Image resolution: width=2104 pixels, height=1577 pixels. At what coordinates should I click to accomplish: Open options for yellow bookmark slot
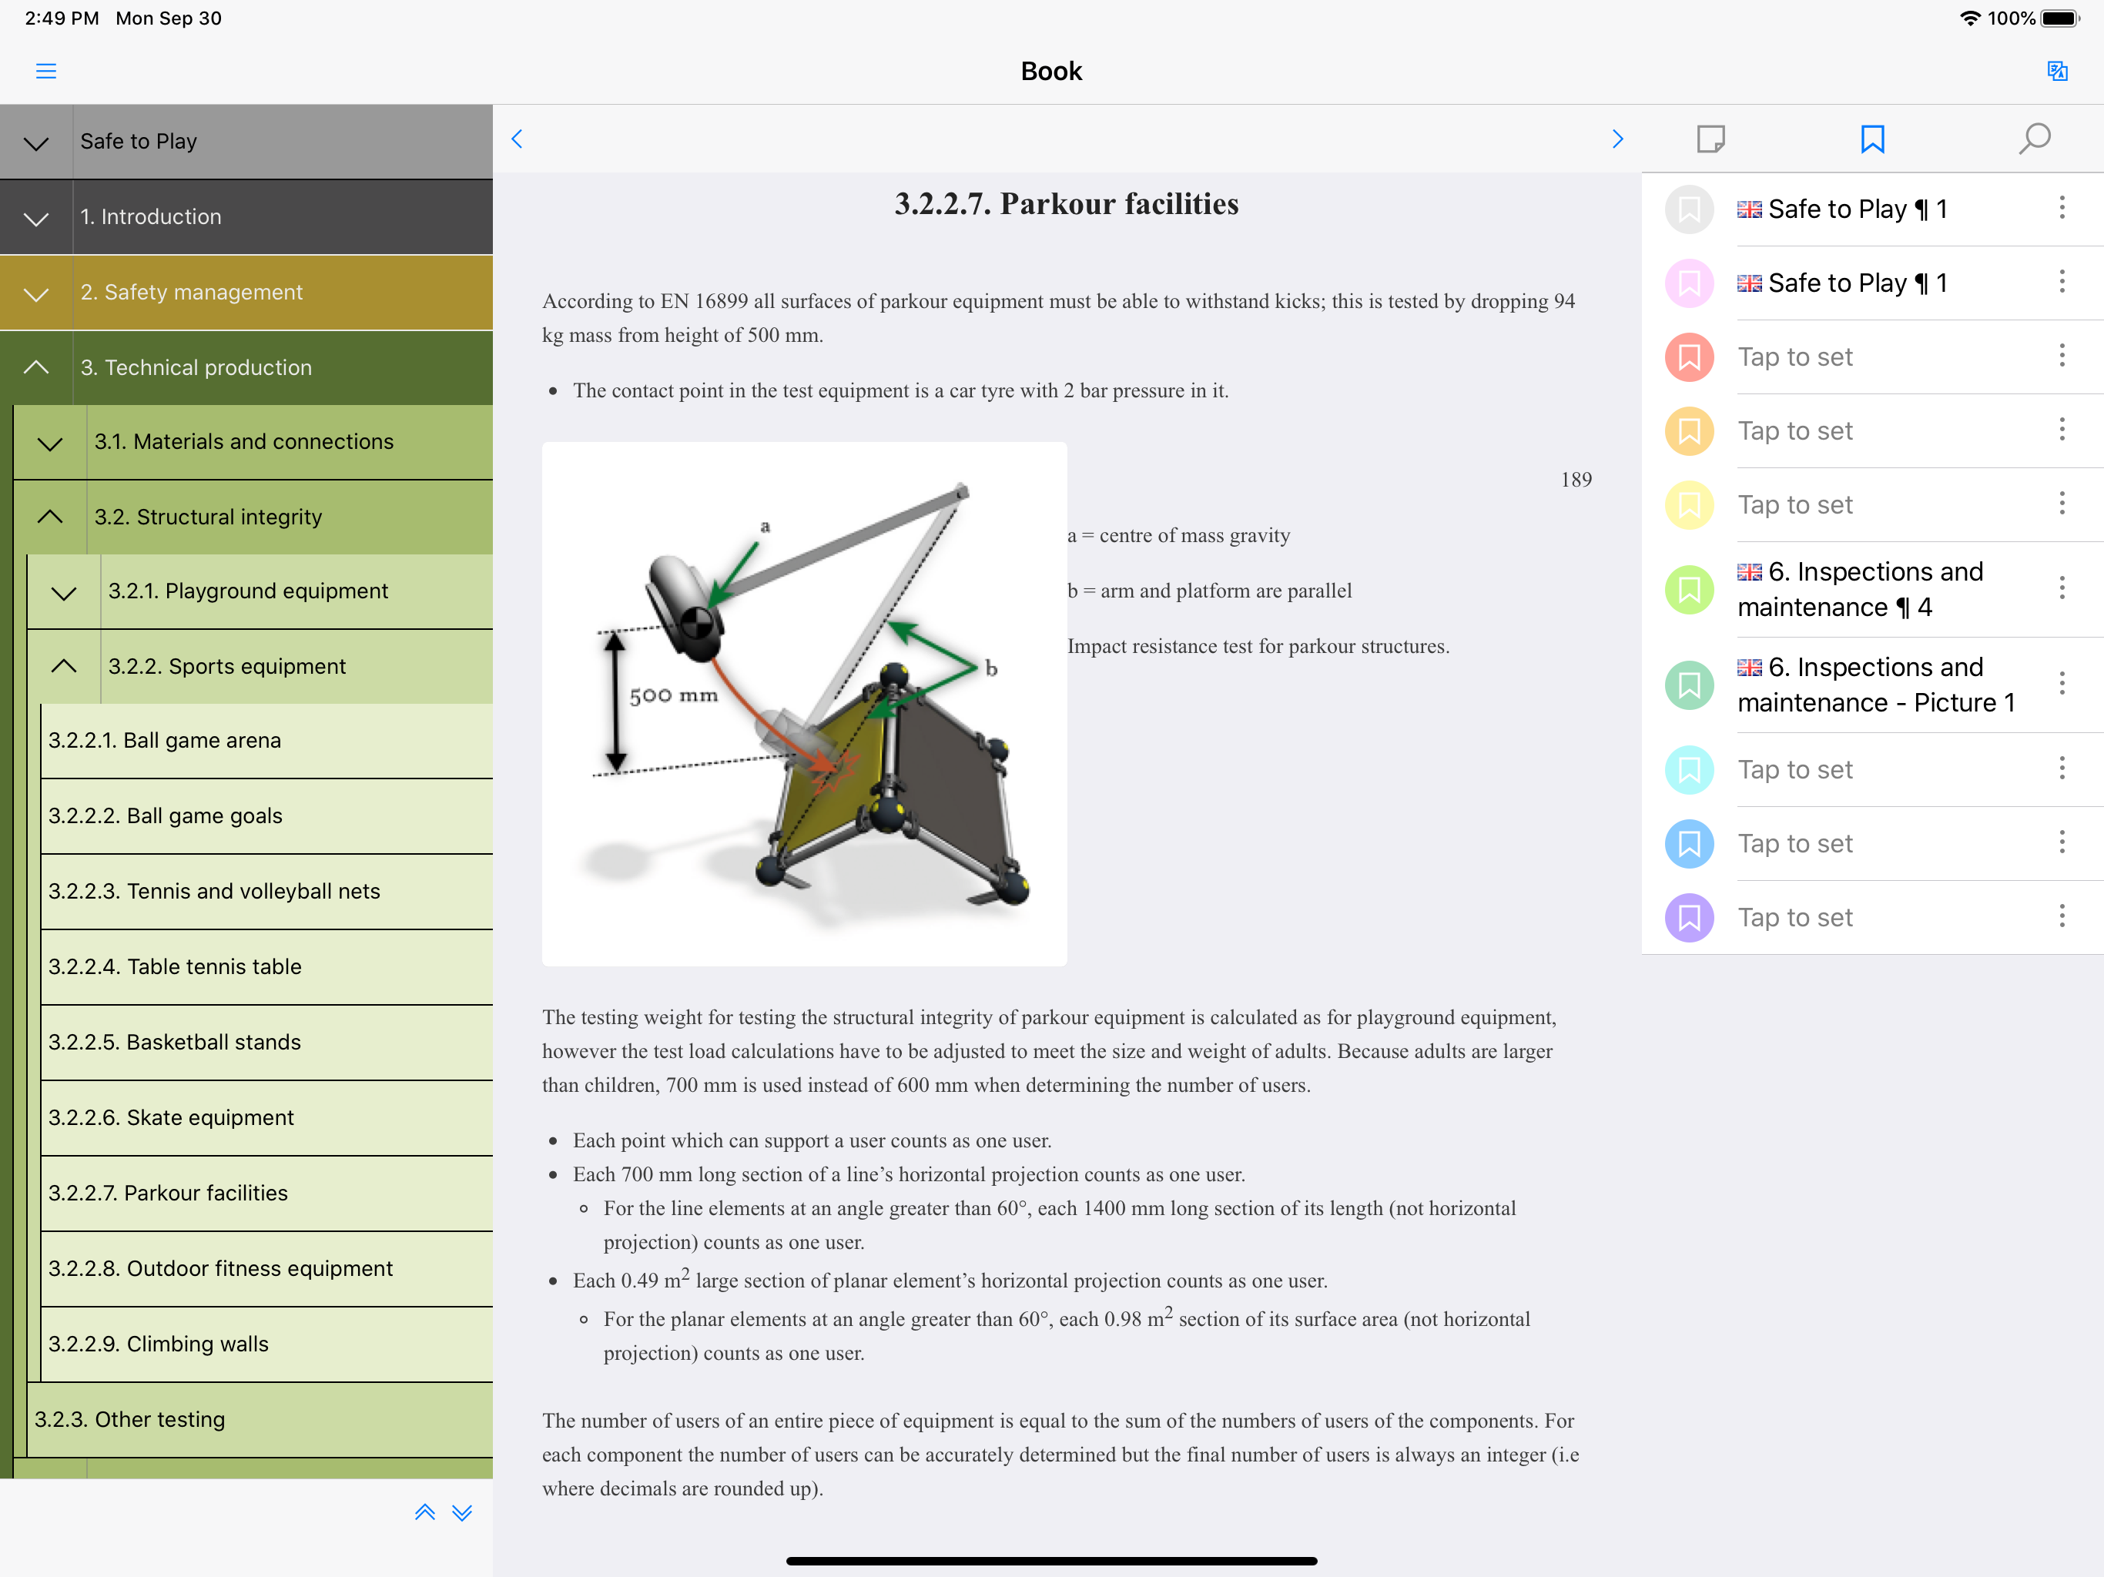(2061, 503)
